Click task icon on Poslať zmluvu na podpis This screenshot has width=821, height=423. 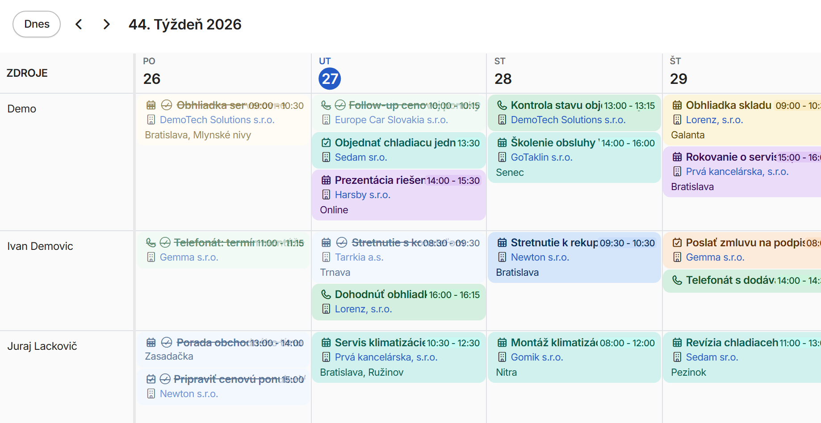pos(677,243)
